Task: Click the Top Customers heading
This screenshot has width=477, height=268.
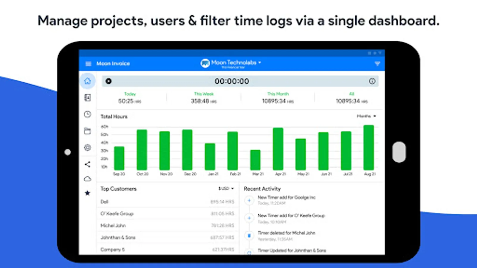Action: point(118,189)
